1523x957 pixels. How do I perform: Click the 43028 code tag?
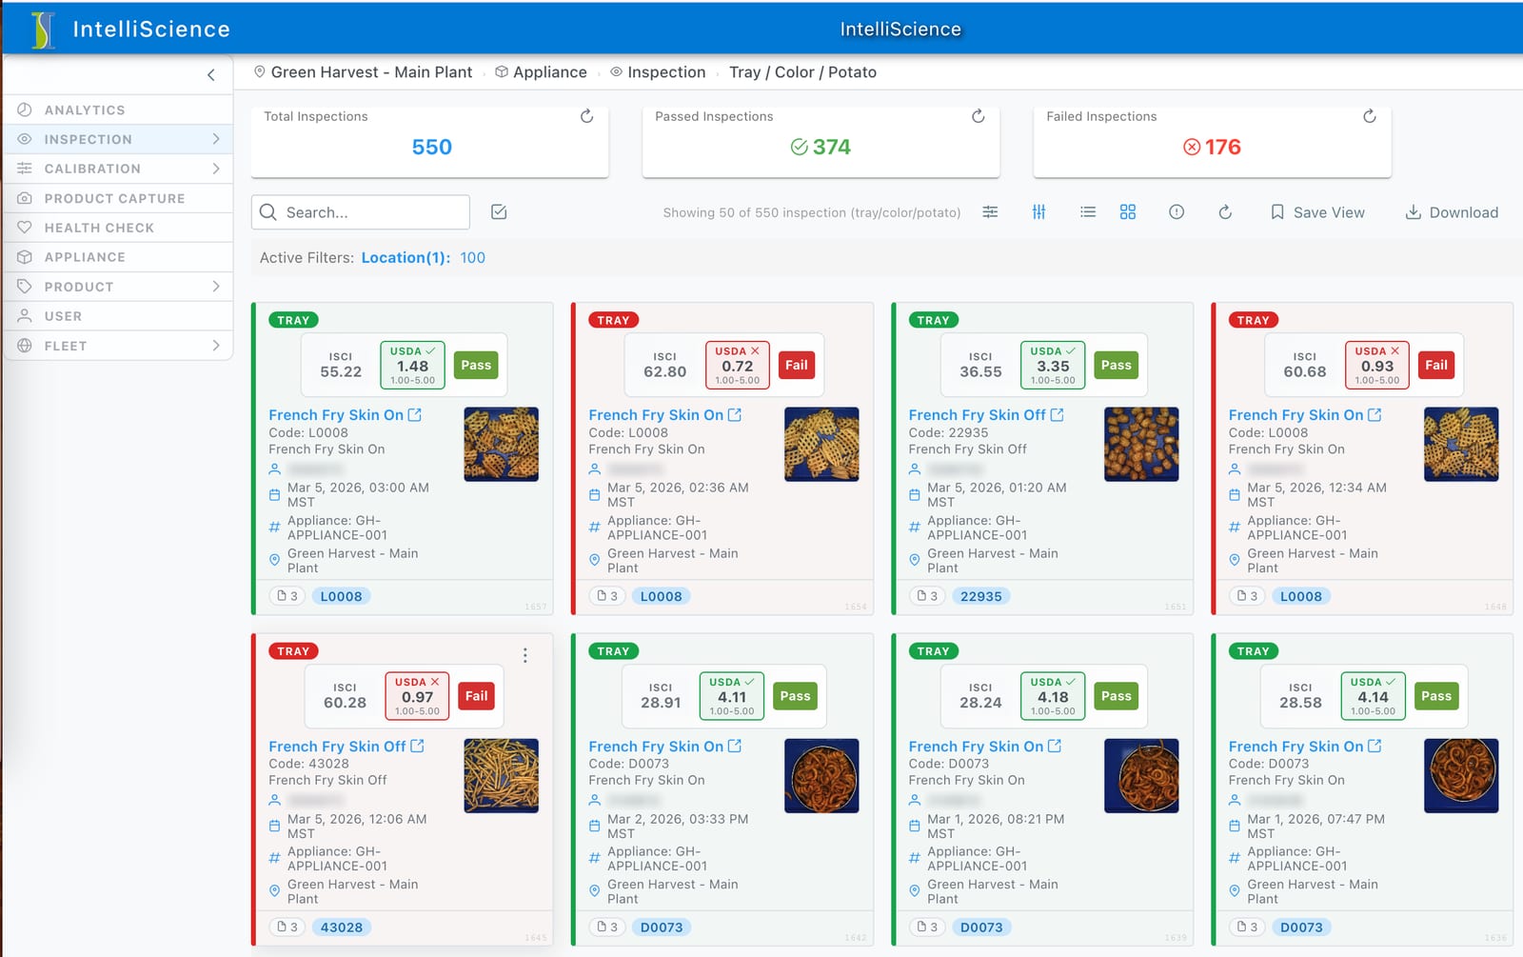[342, 927]
